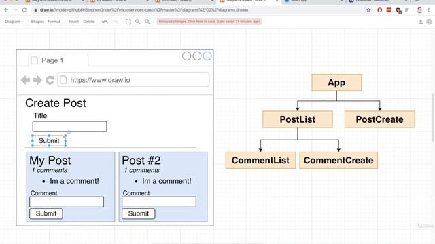435x244 pixels.
Task: Click the mockup browser refresh icon
Action: pos(50,80)
